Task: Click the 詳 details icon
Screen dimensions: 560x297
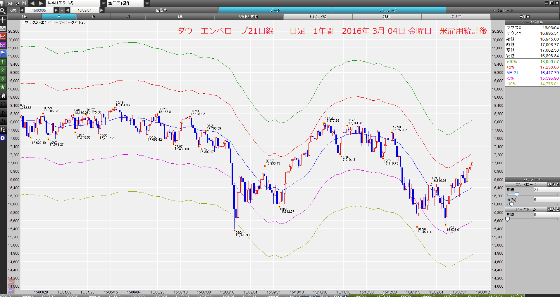Action: point(3,104)
